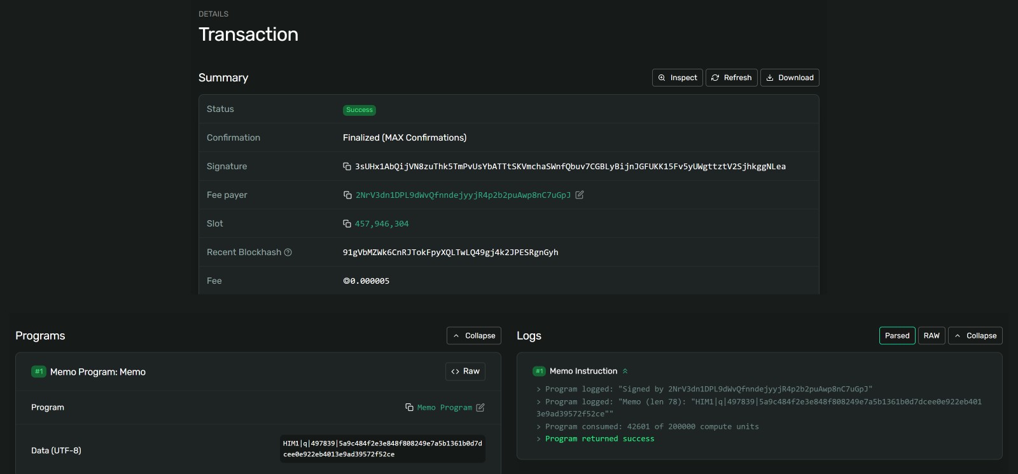Copy the slot number
The height and width of the screenshot is (474, 1018).
point(347,224)
